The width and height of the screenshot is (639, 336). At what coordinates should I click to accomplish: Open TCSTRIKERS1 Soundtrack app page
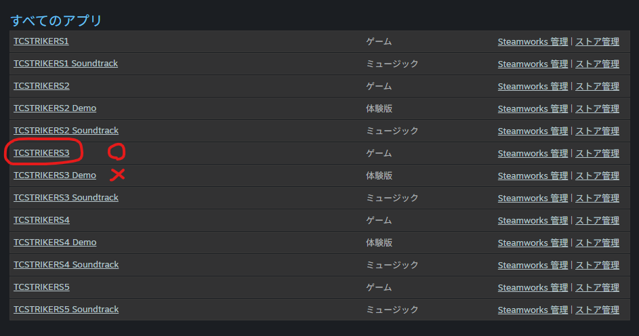66,64
